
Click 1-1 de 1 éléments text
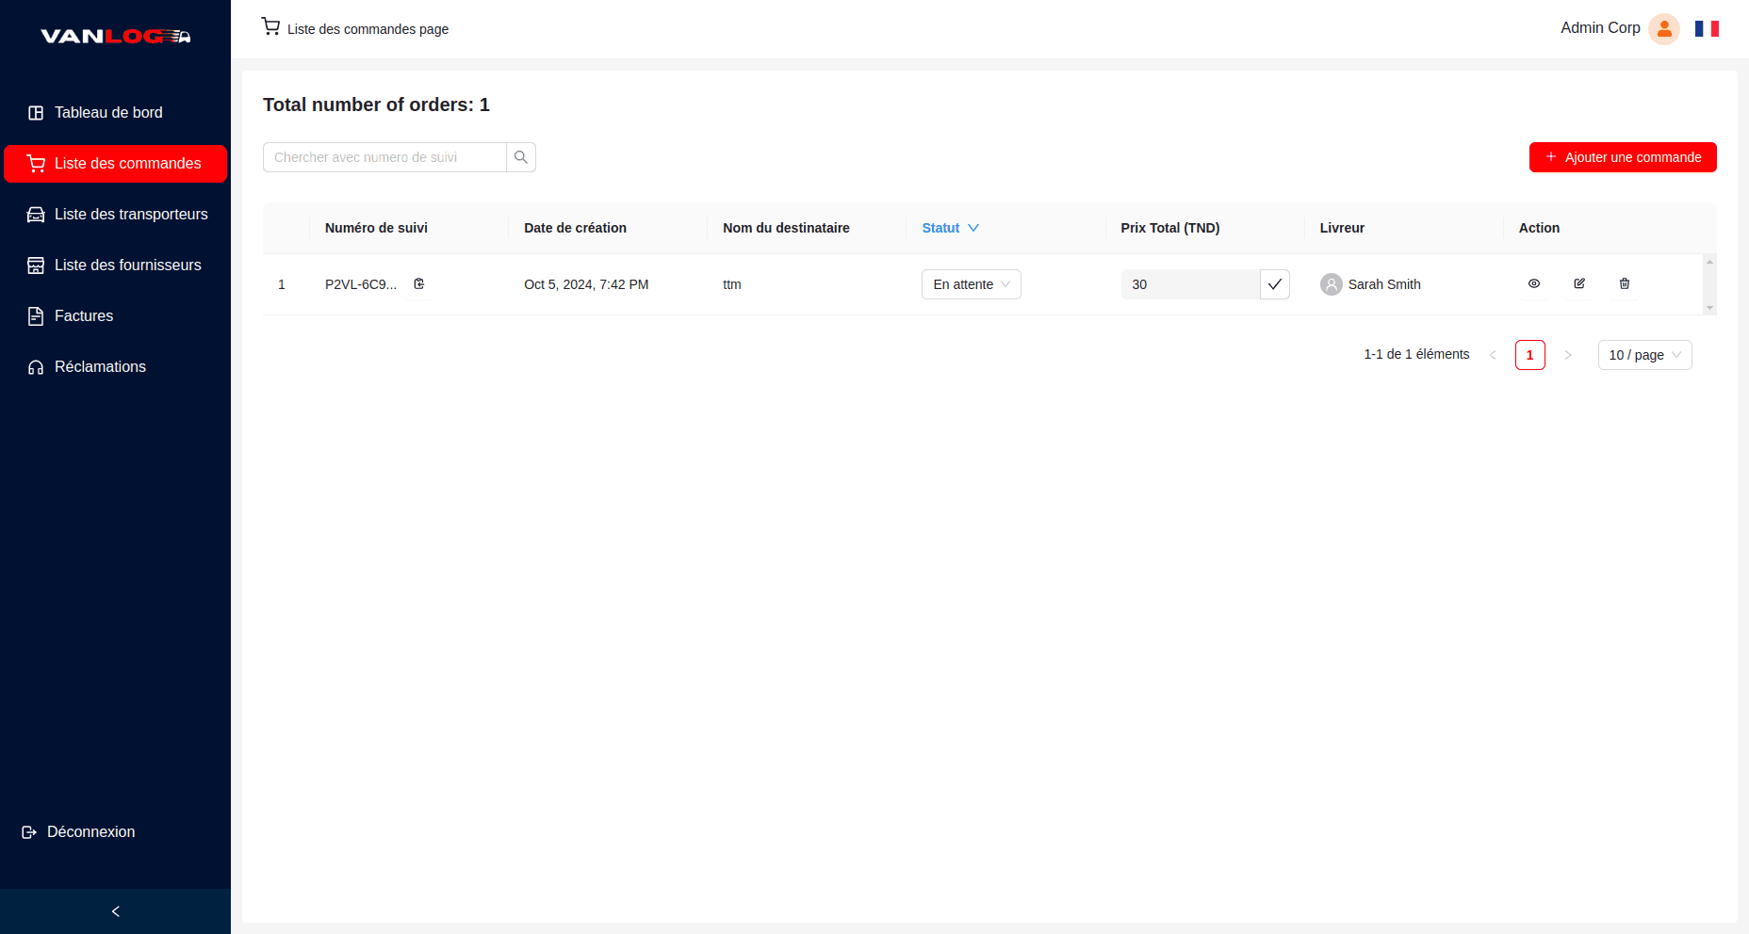[1416, 354]
